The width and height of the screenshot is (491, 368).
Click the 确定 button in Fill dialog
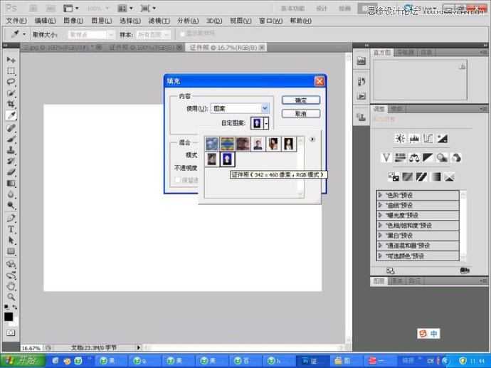300,100
